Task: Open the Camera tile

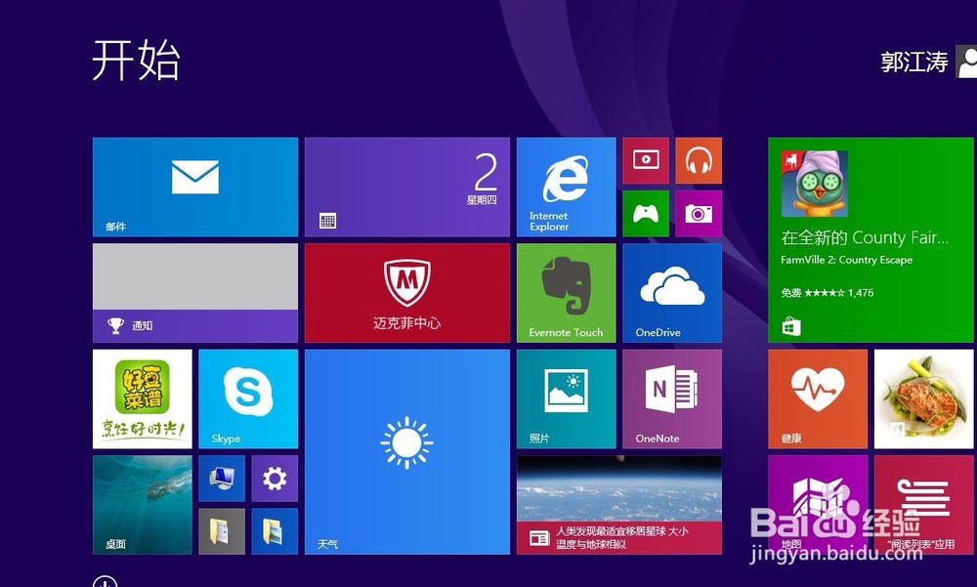Action: click(699, 214)
